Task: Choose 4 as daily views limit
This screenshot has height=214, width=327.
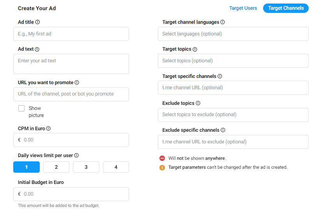Action: pyautogui.click(x=116, y=167)
